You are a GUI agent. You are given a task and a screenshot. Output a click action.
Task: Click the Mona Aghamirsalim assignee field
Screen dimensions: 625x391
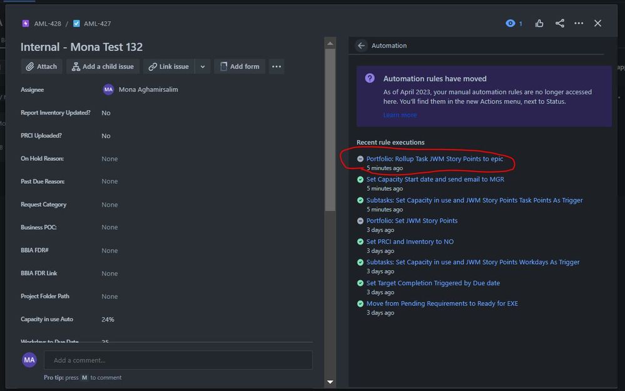click(140, 89)
